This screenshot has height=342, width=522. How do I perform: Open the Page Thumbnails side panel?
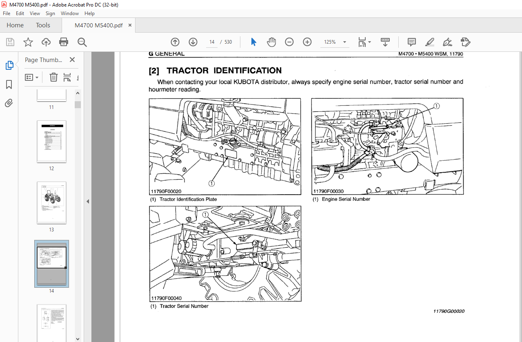tap(9, 65)
